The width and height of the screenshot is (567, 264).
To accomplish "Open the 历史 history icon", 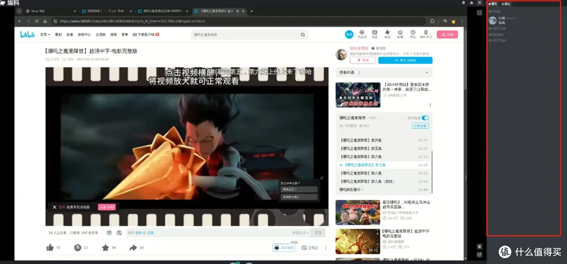I will [x=413, y=34].
